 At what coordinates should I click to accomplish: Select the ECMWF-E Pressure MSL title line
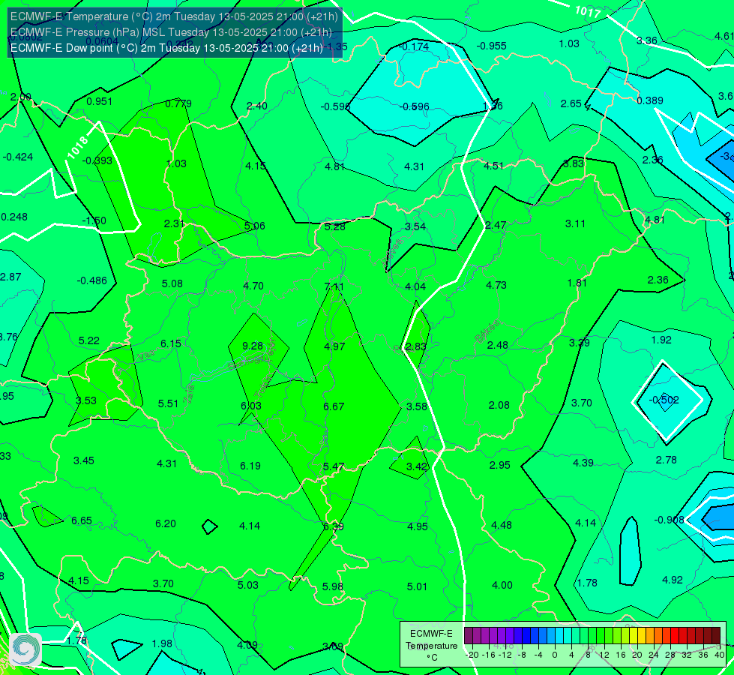[171, 32]
